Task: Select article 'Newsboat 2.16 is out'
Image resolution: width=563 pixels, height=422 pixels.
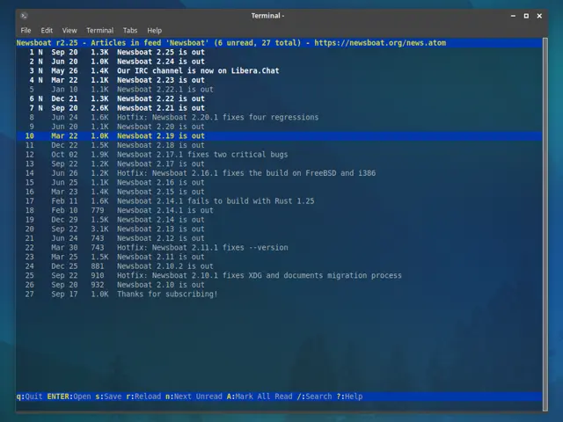Action: click(160, 183)
